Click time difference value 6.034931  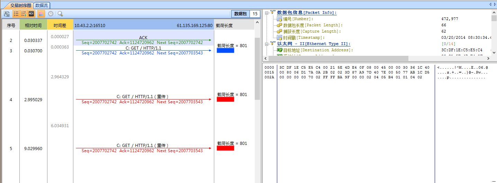click(x=60, y=125)
